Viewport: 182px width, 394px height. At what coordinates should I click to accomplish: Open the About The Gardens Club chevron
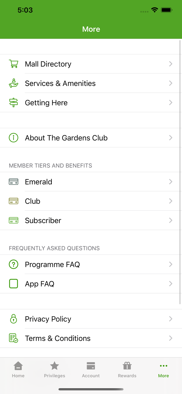pyautogui.click(x=171, y=138)
